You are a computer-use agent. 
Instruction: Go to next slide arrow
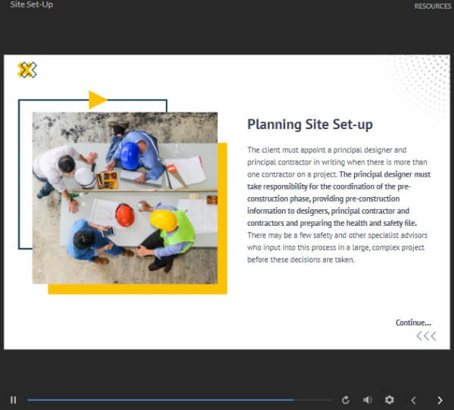click(440, 400)
